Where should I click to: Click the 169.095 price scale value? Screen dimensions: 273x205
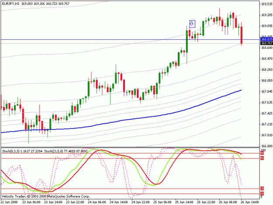pos(267,26)
